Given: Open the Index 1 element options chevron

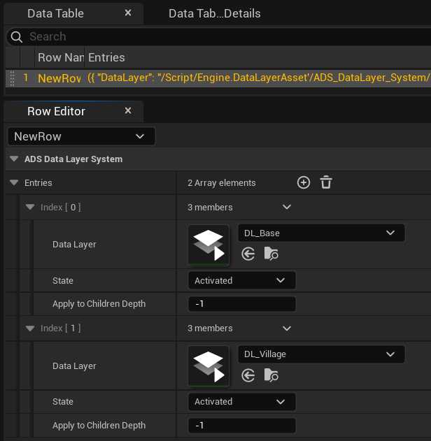Looking at the screenshot, I should [x=287, y=328].
